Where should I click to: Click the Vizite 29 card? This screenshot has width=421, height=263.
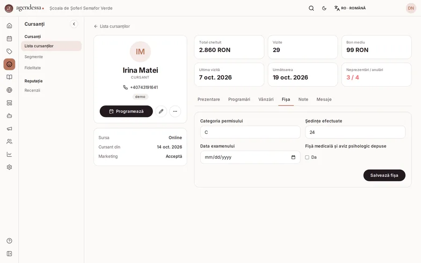tap(303, 47)
